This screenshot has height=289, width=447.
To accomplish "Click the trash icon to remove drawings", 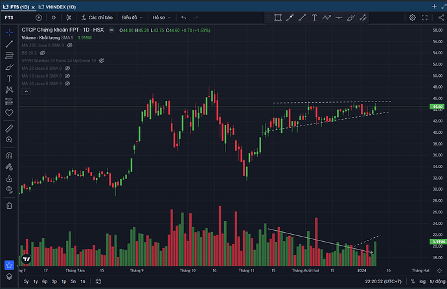I will [10, 206].
